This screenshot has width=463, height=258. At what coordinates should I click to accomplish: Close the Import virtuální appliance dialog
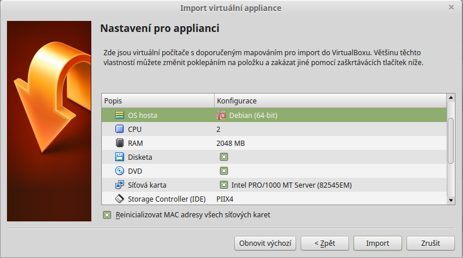[451, 8]
